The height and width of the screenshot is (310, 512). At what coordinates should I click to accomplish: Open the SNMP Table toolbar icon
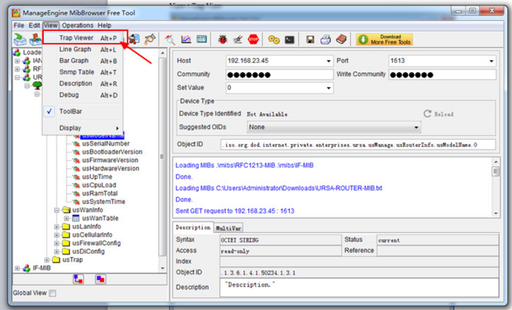pos(201,39)
